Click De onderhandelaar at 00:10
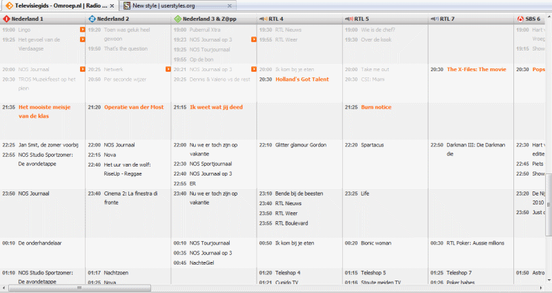552x293 pixels. (40, 243)
